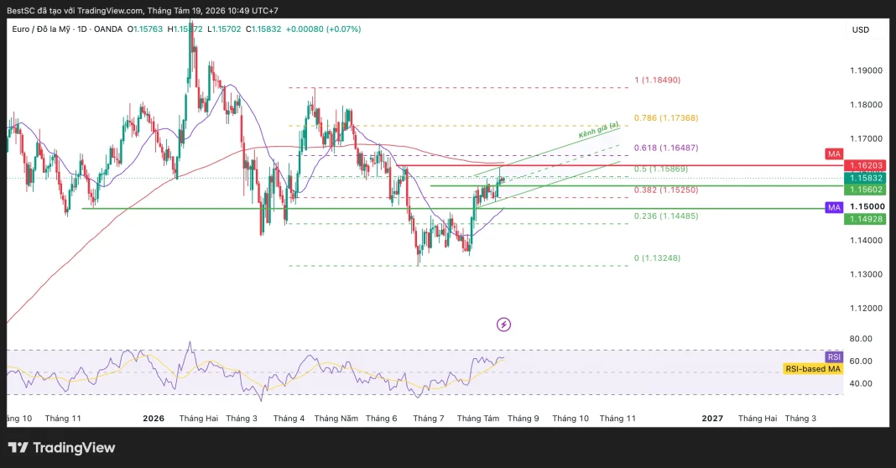896x468 pixels.
Task: Click the 2027 time axis label
Action: (x=712, y=419)
